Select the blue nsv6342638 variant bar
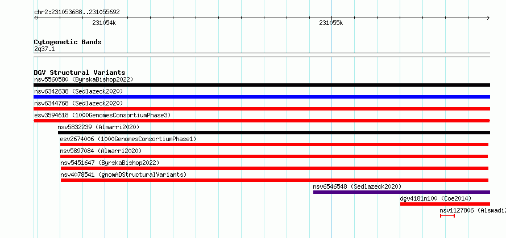 point(262,97)
